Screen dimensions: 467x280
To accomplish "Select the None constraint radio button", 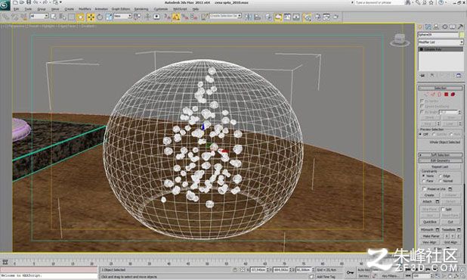I will click(423, 176).
